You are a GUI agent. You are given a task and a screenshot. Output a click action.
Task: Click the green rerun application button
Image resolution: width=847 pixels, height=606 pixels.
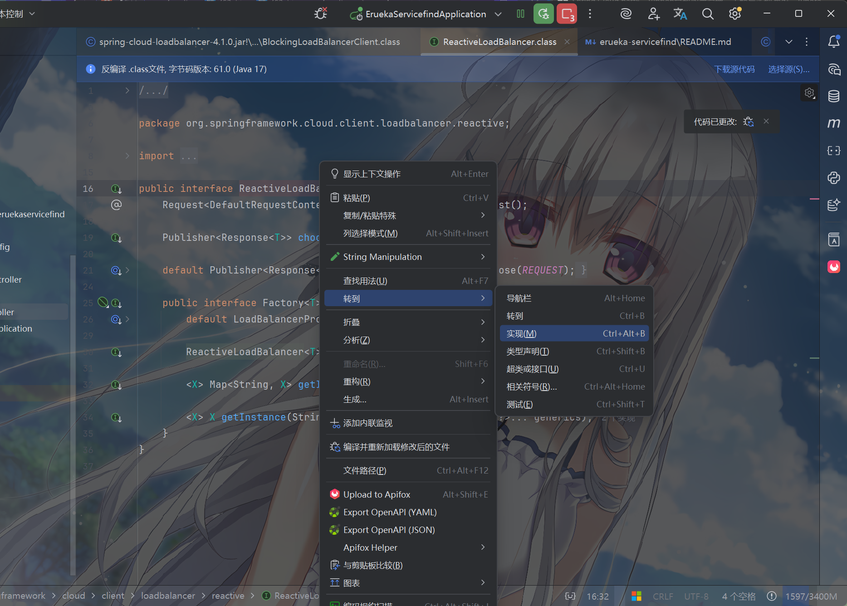(543, 14)
